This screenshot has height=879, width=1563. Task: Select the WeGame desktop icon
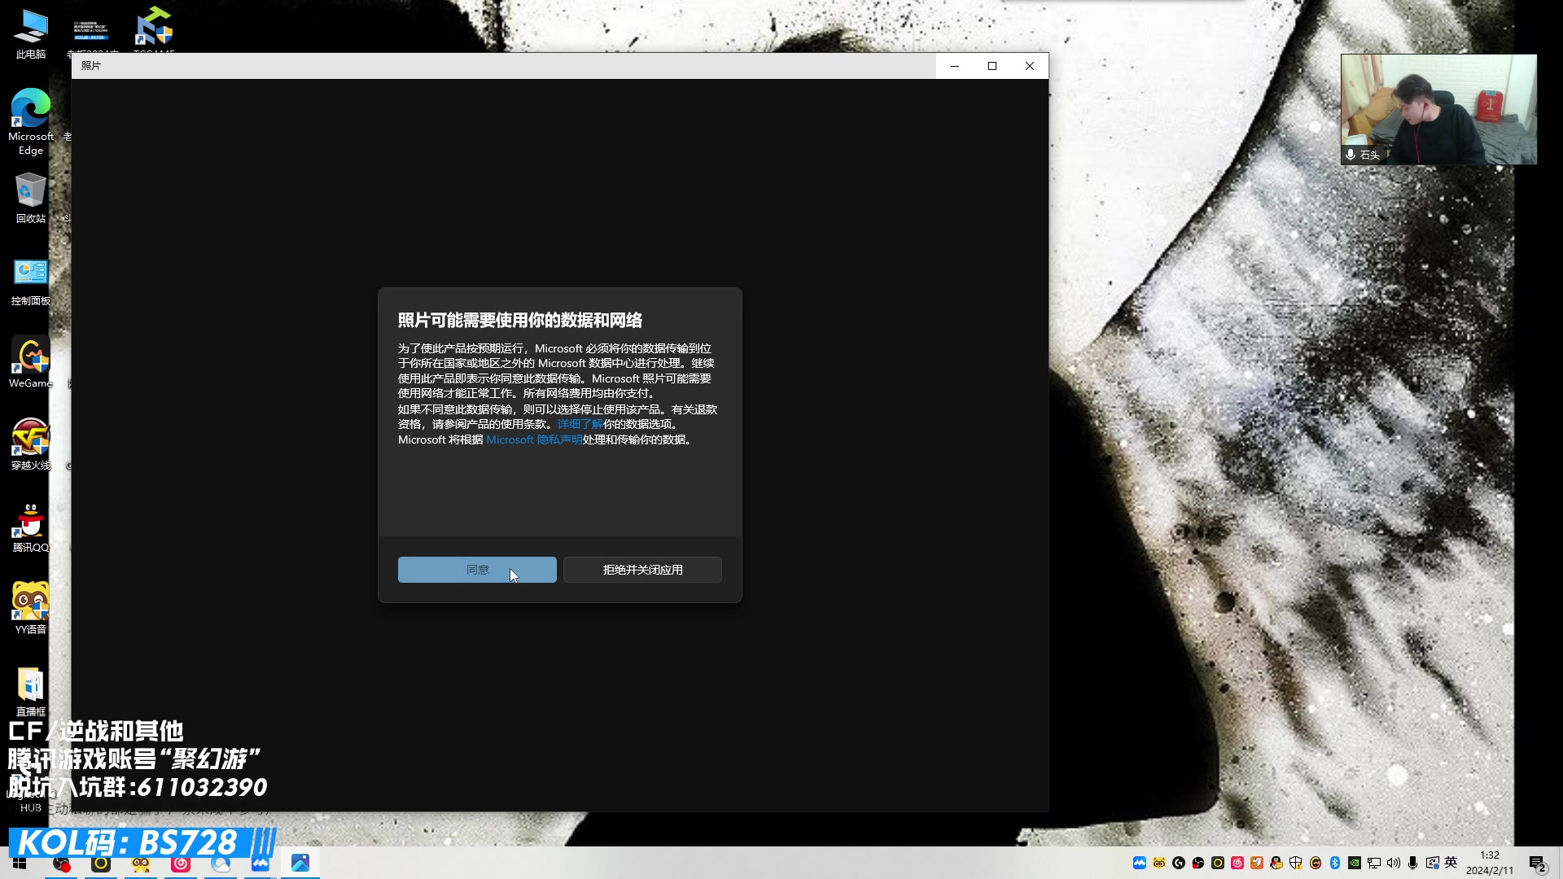[31, 363]
